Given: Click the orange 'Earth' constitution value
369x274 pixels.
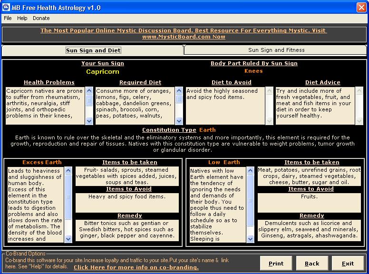Looking at the screenshot, I should [x=207, y=130].
